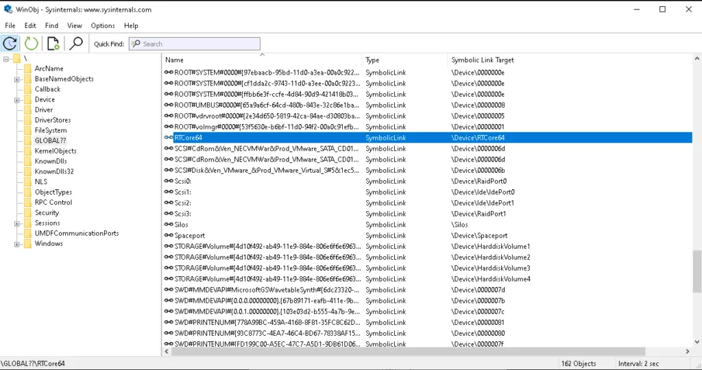This screenshot has height=370, width=702.
Task: Click the ArcName folder icon
Action: 27,69
